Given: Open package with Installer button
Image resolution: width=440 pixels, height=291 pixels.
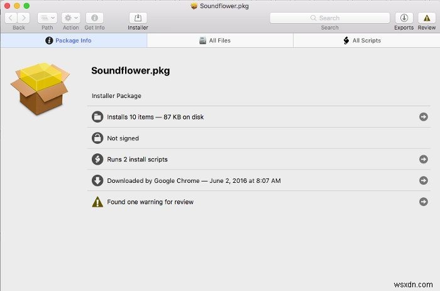Looking at the screenshot, I should click(138, 18).
